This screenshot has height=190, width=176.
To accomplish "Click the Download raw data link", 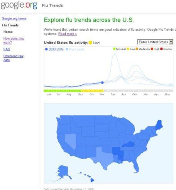I will pos(14,58).
